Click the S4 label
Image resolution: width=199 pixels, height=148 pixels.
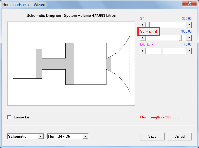(142, 19)
